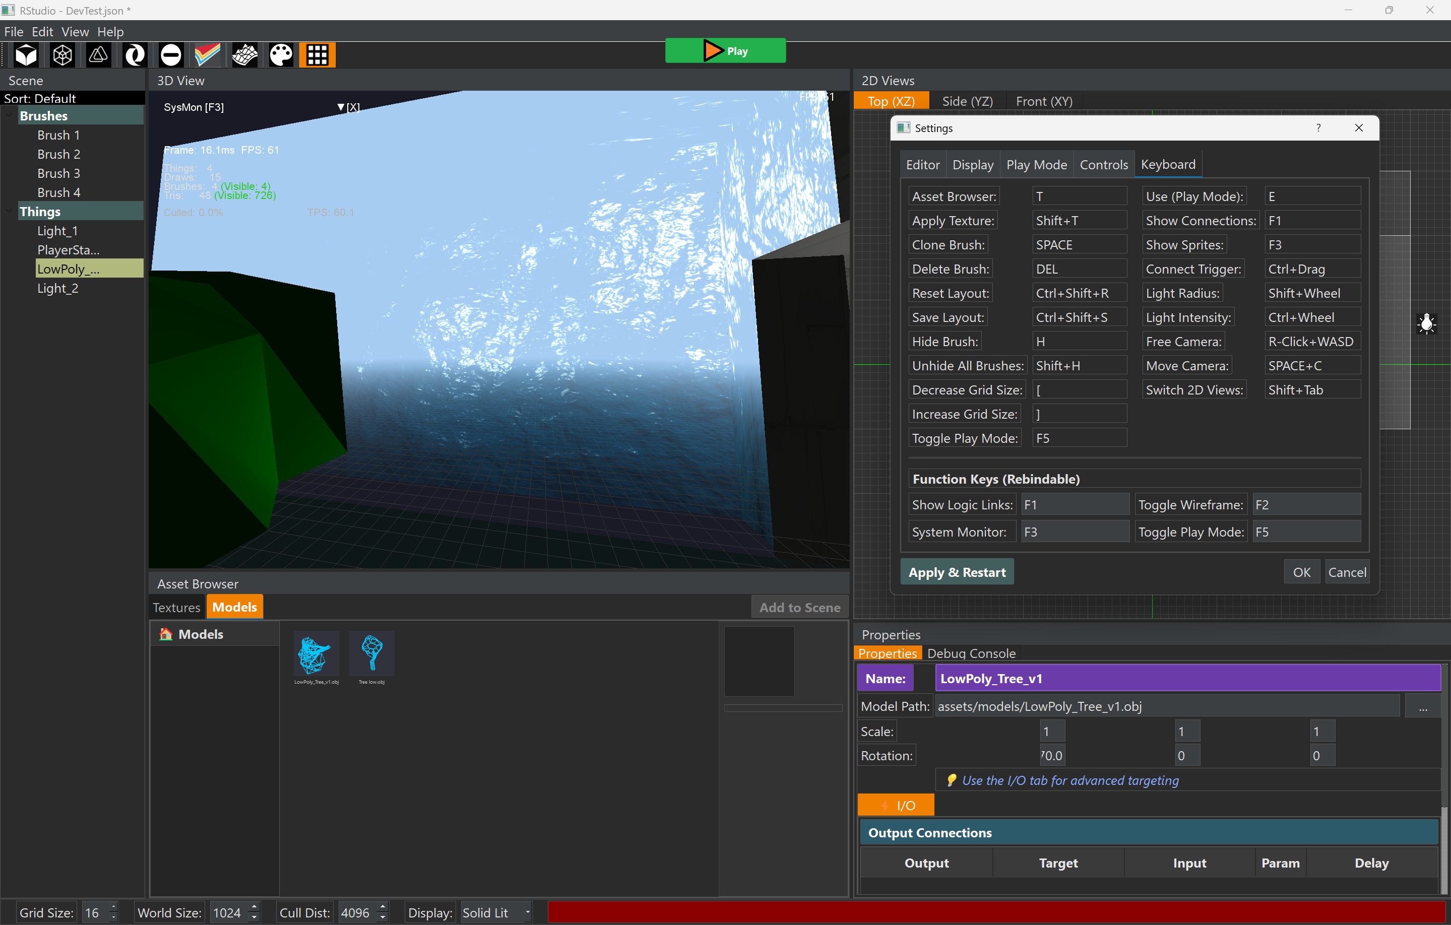
Task: Toggle the SysMon collapse triangle
Action: coord(341,107)
